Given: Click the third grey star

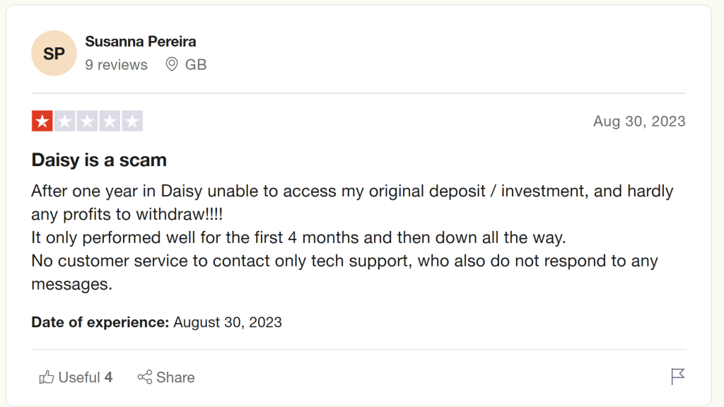Looking at the screenshot, I should coord(87,121).
